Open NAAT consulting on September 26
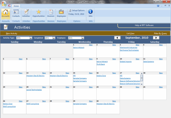This screenshot has height=118, width=171. [x=9, y=107]
